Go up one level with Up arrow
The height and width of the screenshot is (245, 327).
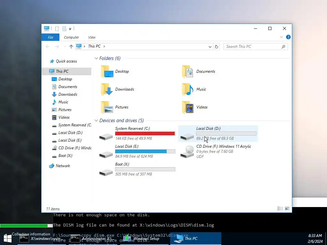click(x=71, y=47)
